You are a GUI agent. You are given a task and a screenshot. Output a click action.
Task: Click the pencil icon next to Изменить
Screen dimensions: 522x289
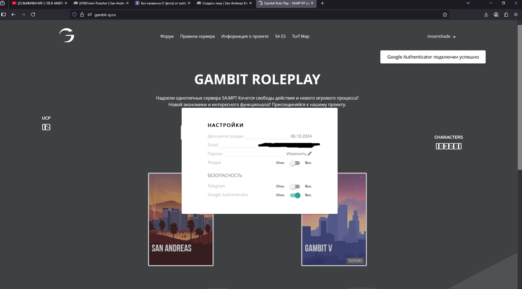pyautogui.click(x=310, y=154)
